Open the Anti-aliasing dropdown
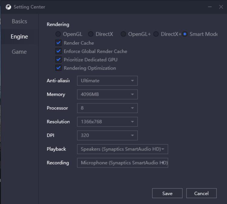This screenshot has height=204, width=227. point(107,81)
